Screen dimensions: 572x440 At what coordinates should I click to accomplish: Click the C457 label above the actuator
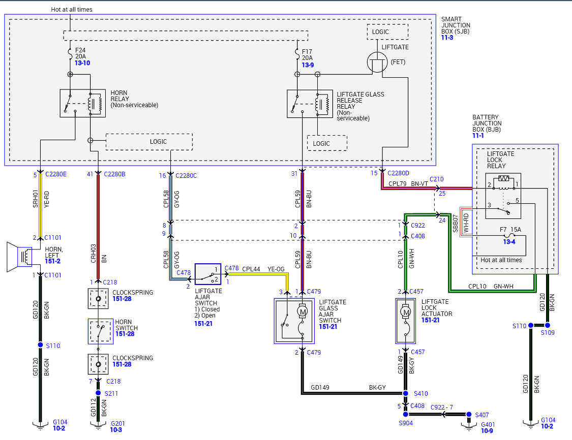pos(416,292)
